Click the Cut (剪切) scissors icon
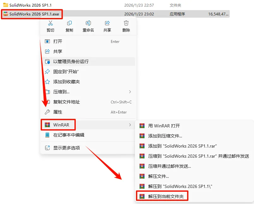254x204 pixels. [x=50, y=23]
